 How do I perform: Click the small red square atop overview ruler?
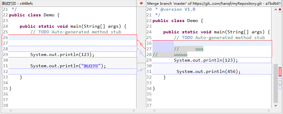click(280, 10)
